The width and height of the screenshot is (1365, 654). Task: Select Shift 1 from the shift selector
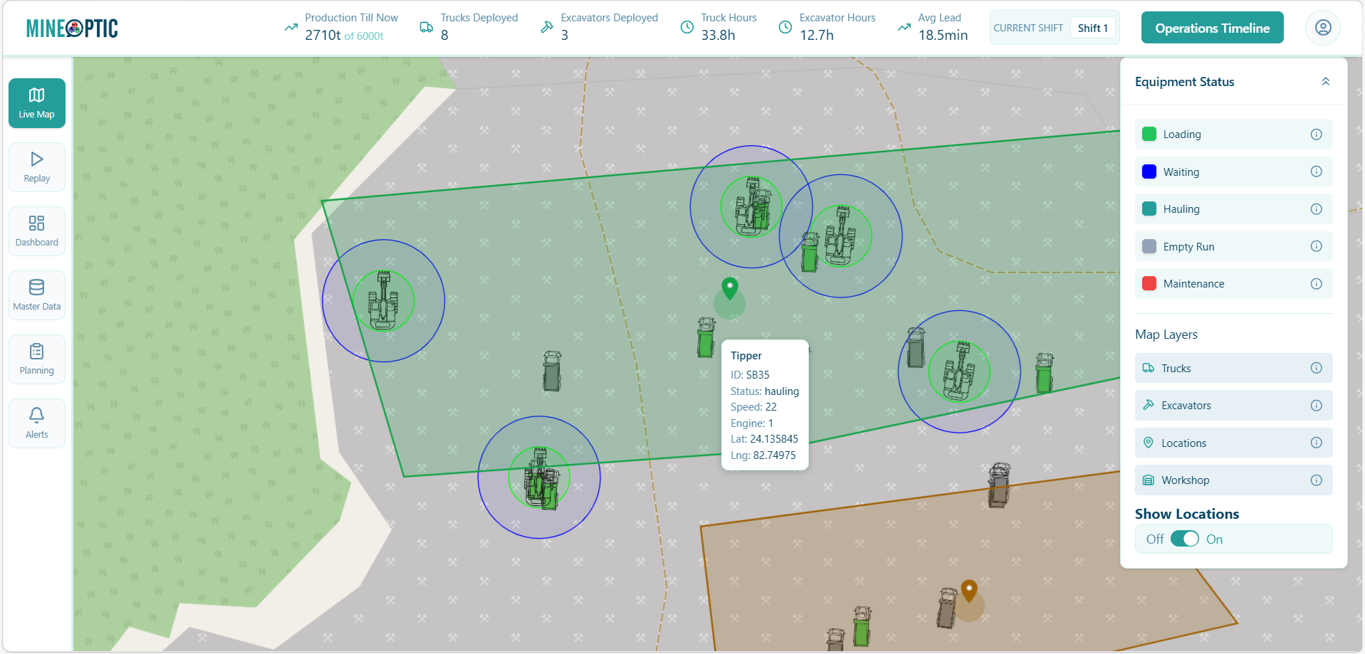(x=1092, y=28)
